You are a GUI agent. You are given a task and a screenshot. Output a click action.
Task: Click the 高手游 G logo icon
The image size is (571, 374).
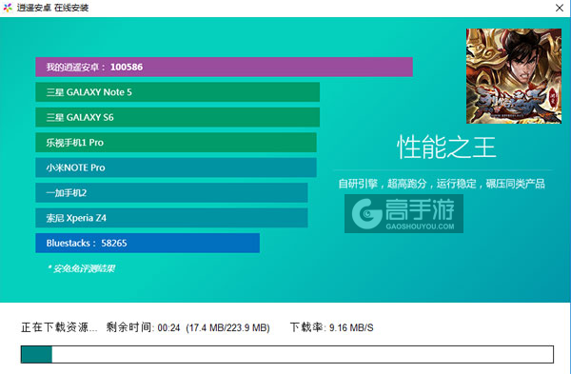click(x=366, y=214)
